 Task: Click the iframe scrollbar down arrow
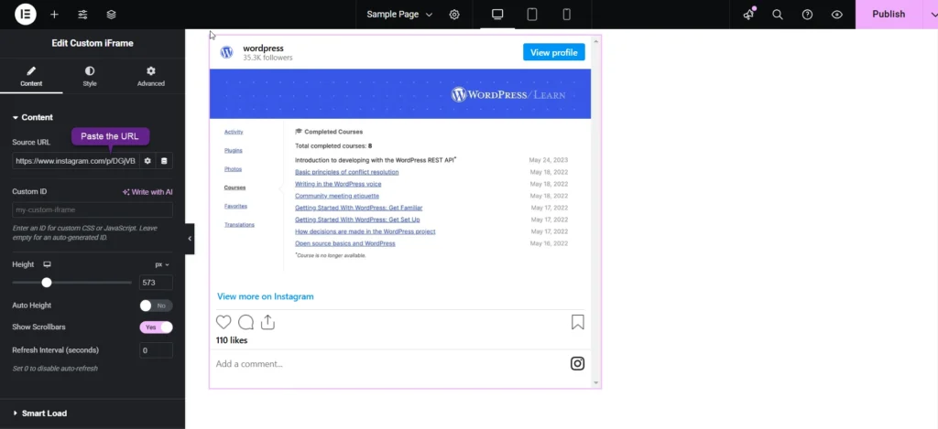(x=595, y=382)
